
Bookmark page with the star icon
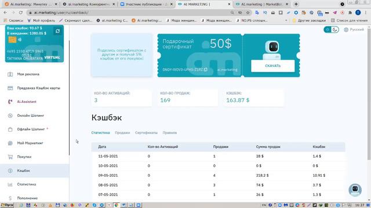pos(248,13)
